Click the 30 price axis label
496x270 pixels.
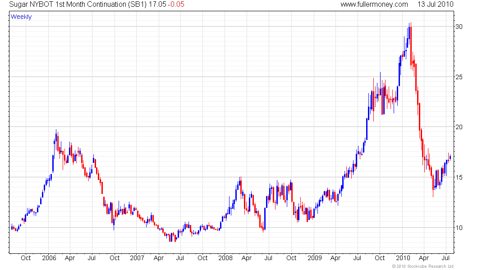coord(459,27)
